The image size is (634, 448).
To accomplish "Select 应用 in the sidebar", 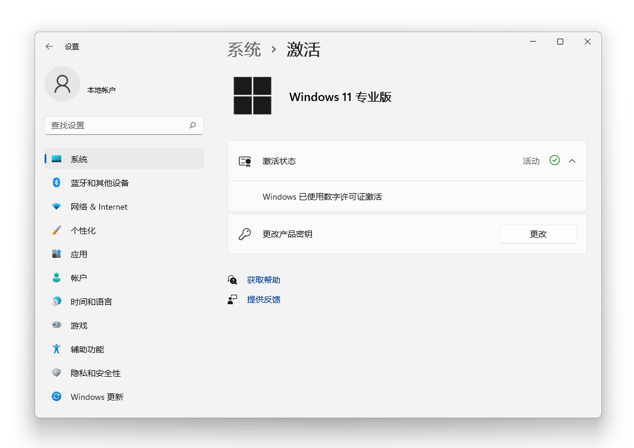I will (124, 254).
